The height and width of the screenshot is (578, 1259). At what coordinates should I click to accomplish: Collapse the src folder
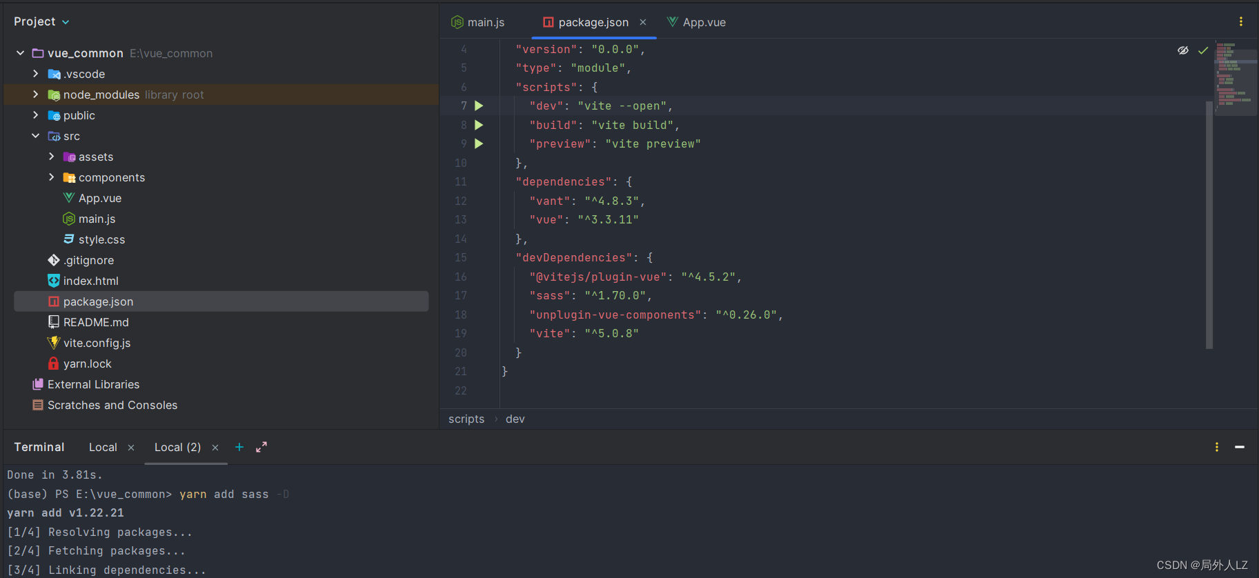pyautogui.click(x=36, y=136)
